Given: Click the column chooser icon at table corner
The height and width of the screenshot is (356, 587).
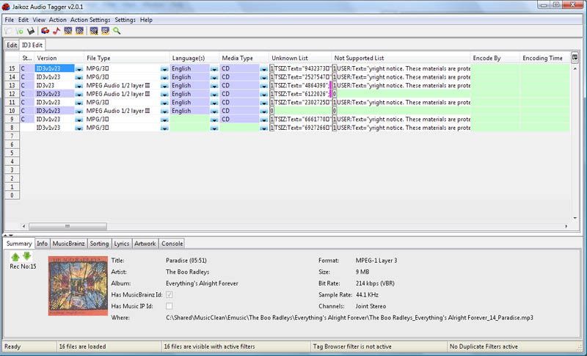Looking at the screenshot, I should coord(575,57).
